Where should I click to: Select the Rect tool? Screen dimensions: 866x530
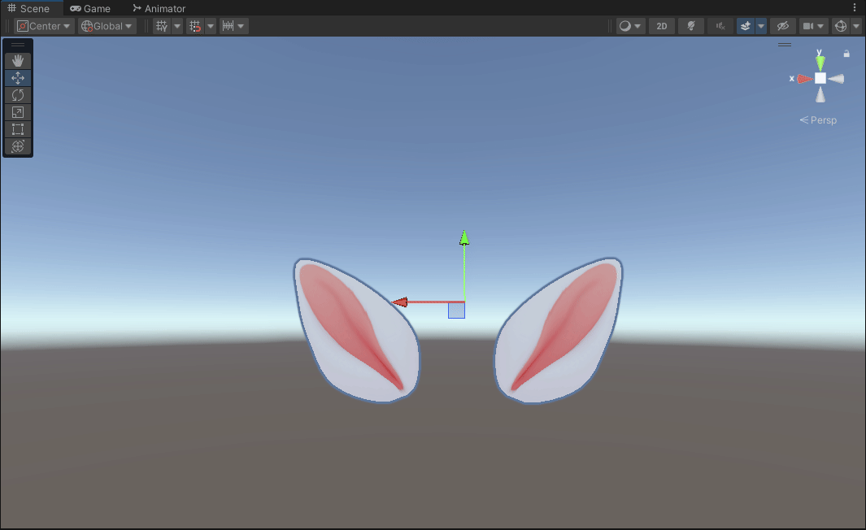click(x=18, y=129)
